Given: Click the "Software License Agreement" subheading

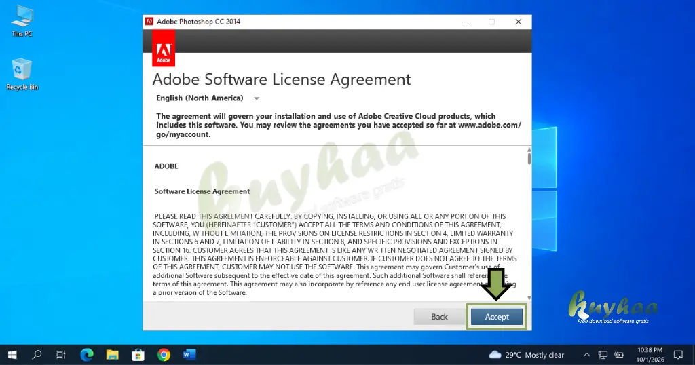Looking at the screenshot, I should point(202,191).
